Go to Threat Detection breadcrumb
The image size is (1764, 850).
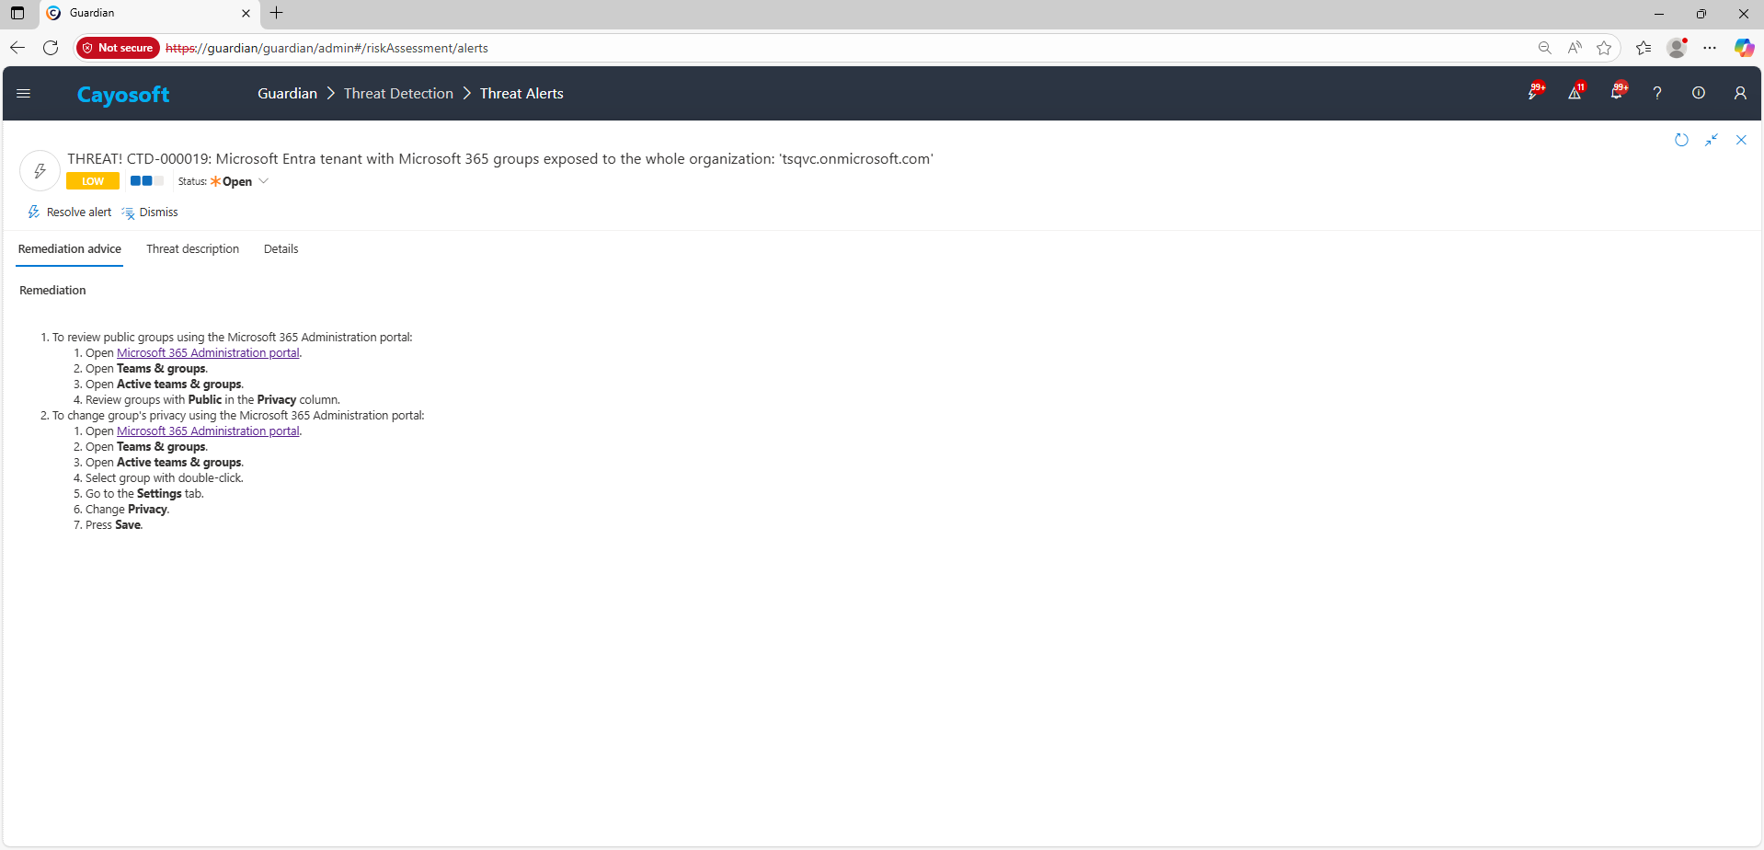coord(398,94)
